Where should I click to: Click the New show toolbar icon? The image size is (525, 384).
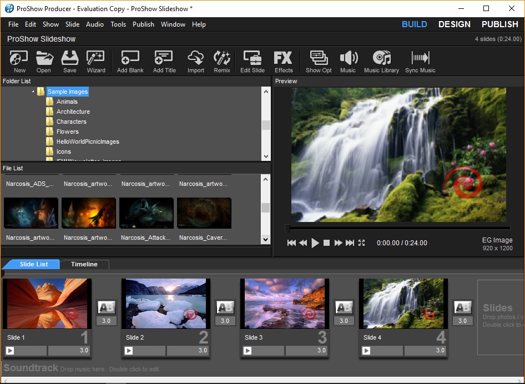pyautogui.click(x=19, y=61)
